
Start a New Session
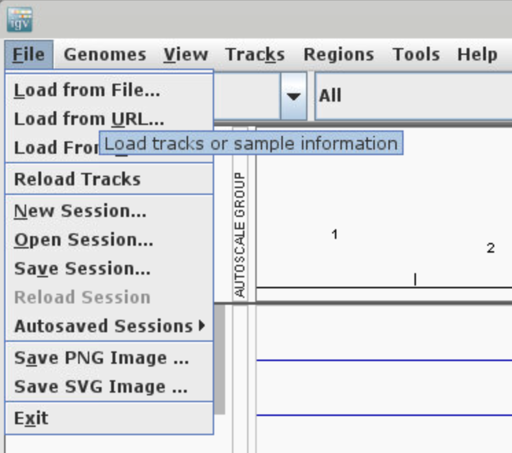80,211
